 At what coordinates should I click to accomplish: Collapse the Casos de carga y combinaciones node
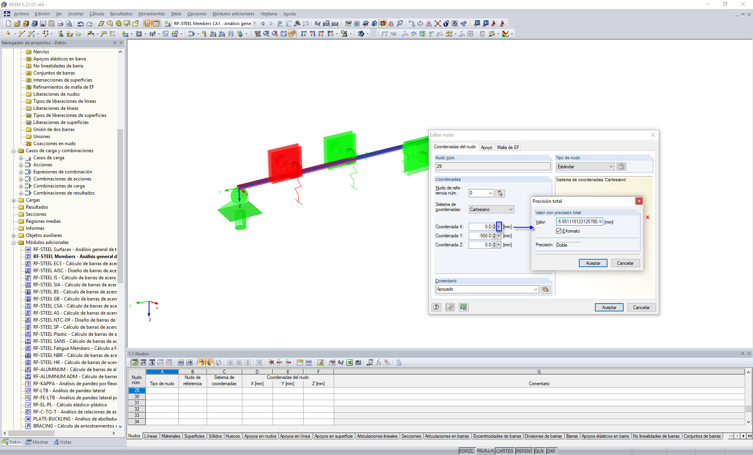tap(14, 151)
